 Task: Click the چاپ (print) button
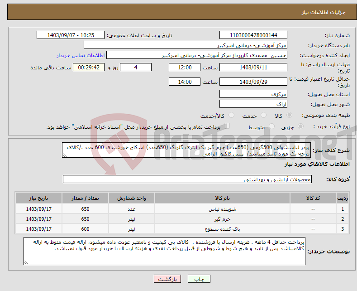coord(199,279)
